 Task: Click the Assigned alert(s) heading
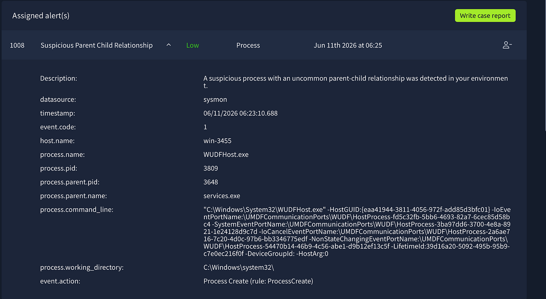pyautogui.click(x=41, y=16)
